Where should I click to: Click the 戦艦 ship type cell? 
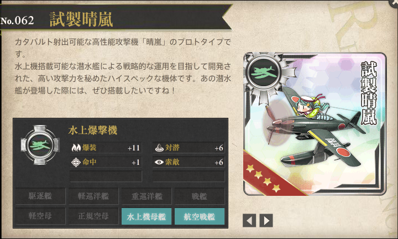coord(200,196)
